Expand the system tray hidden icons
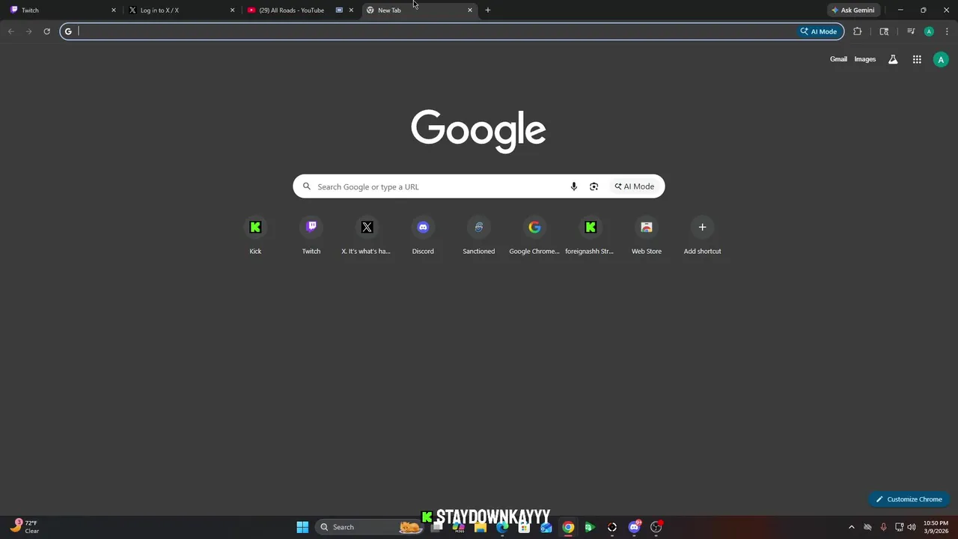Viewport: 958px width, 539px height. click(851, 527)
